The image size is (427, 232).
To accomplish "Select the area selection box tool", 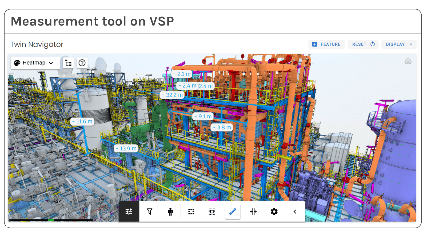I will [x=212, y=212].
